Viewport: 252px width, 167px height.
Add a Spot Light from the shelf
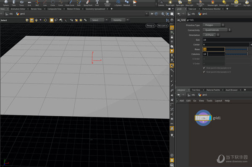[x=180, y=3]
